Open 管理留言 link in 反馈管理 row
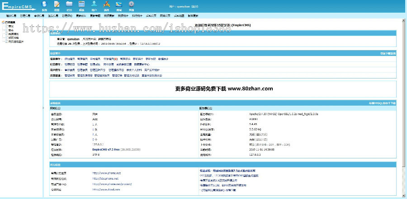The width and height of the screenshot is (407, 199). coord(70,75)
